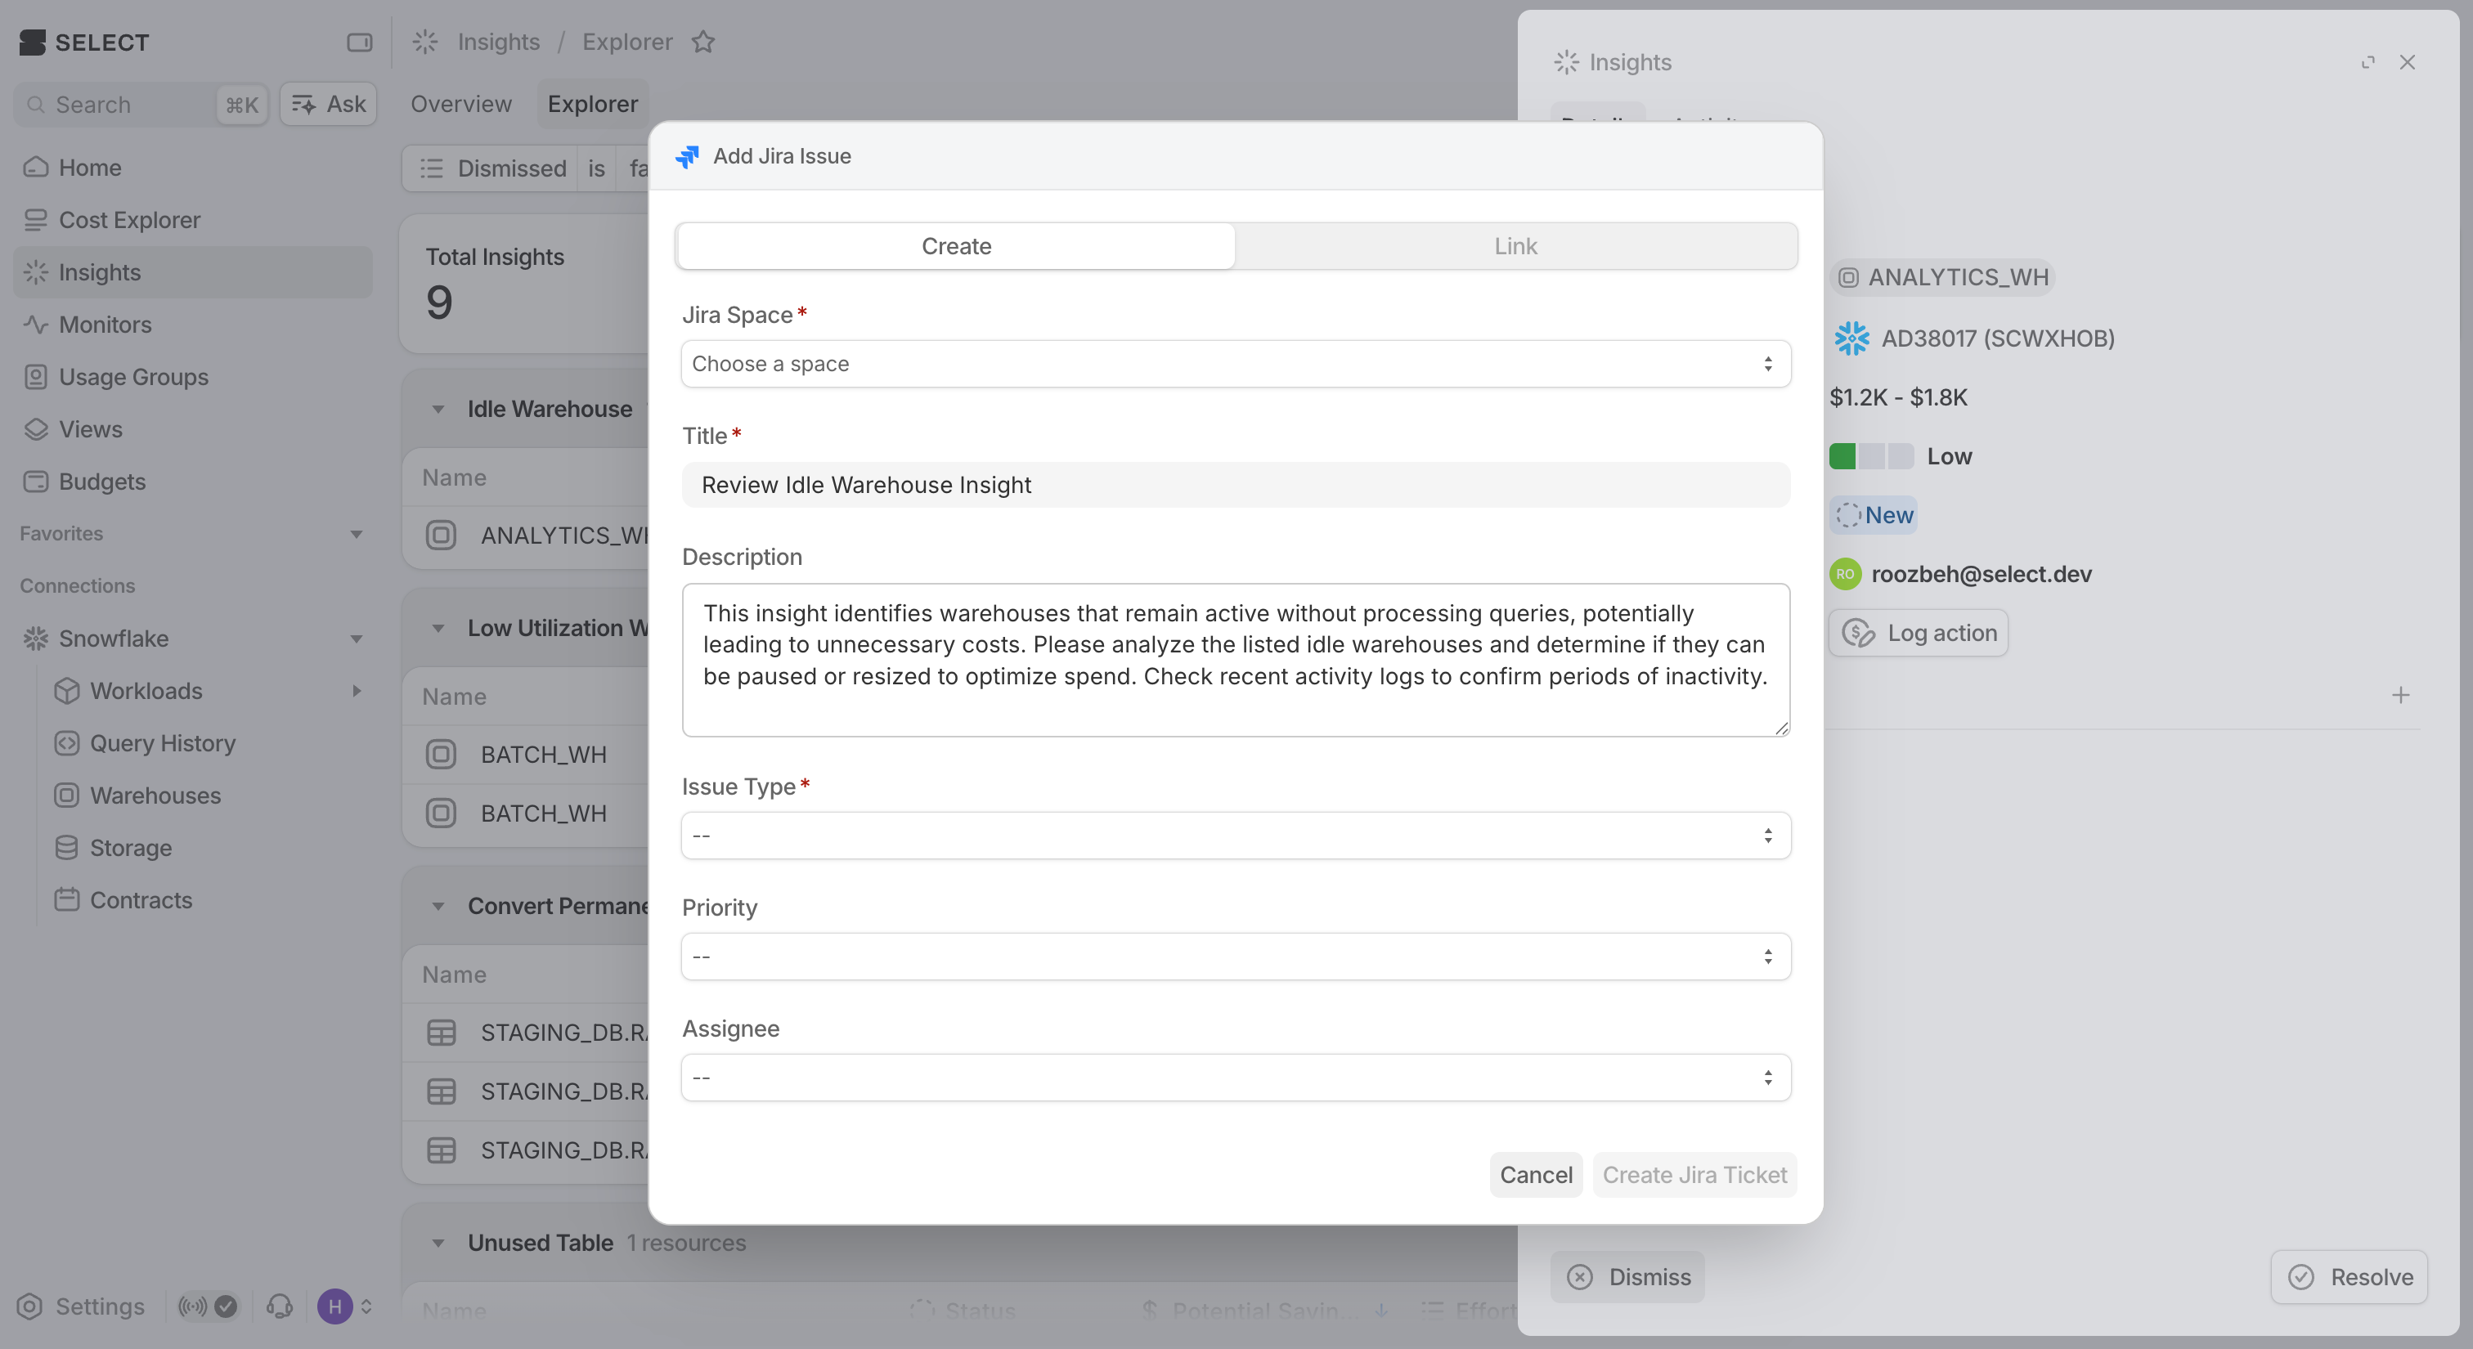
Task: Click into the Title input field
Action: pos(1236,485)
